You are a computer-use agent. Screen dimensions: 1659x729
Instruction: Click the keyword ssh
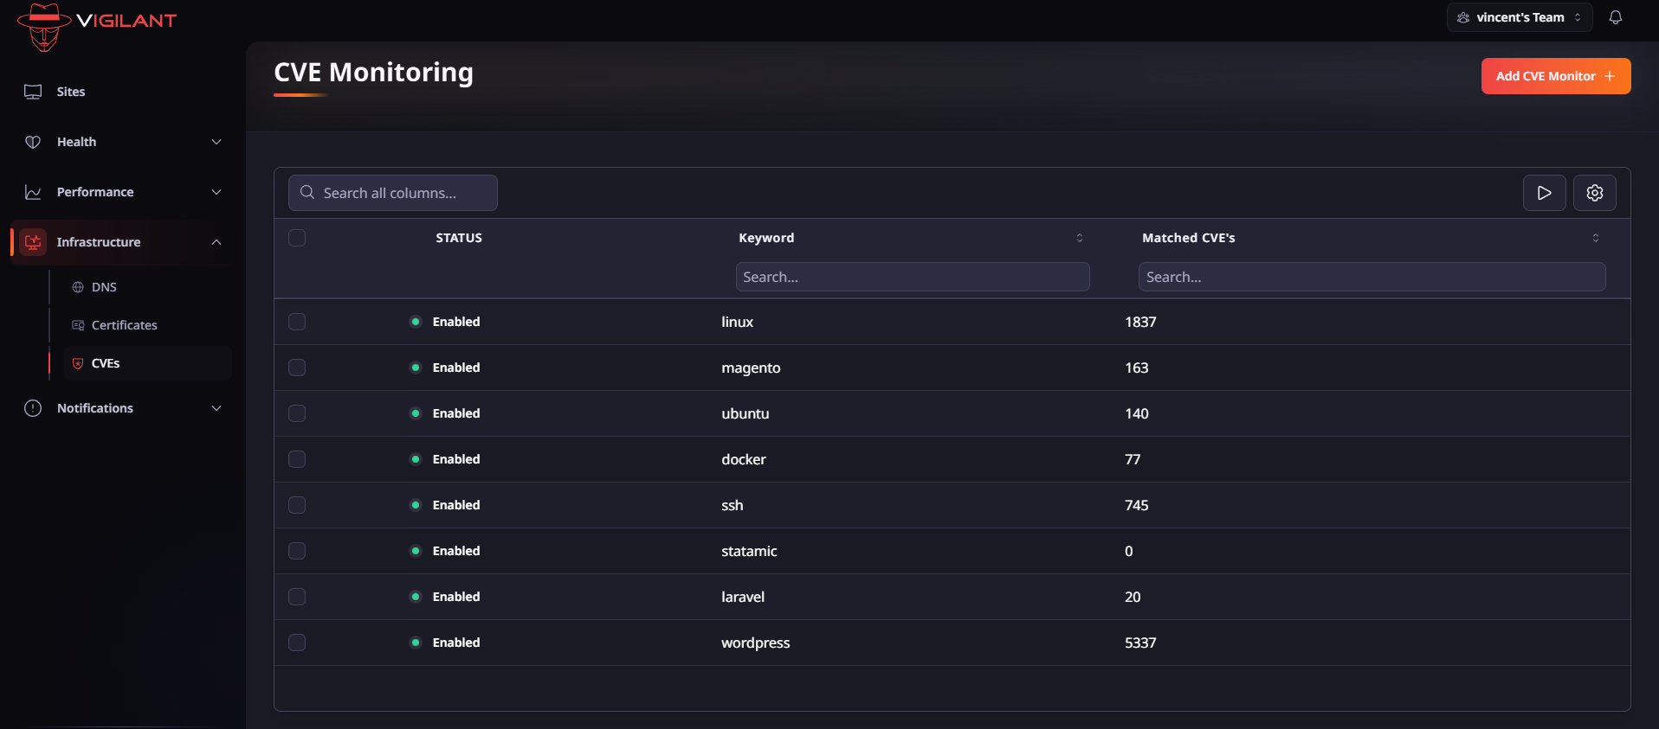click(733, 505)
